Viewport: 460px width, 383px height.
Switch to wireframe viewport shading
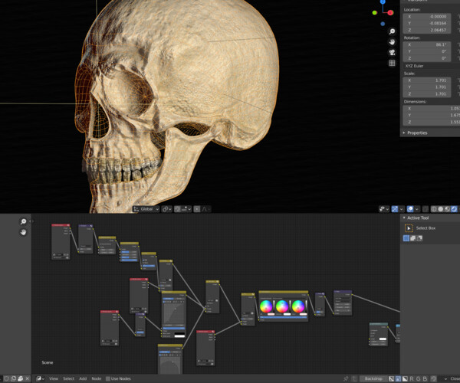click(434, 209)
